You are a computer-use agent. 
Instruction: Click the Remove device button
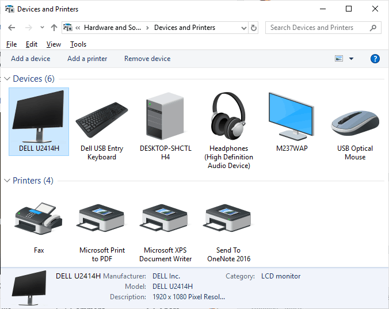click(147, 59)
